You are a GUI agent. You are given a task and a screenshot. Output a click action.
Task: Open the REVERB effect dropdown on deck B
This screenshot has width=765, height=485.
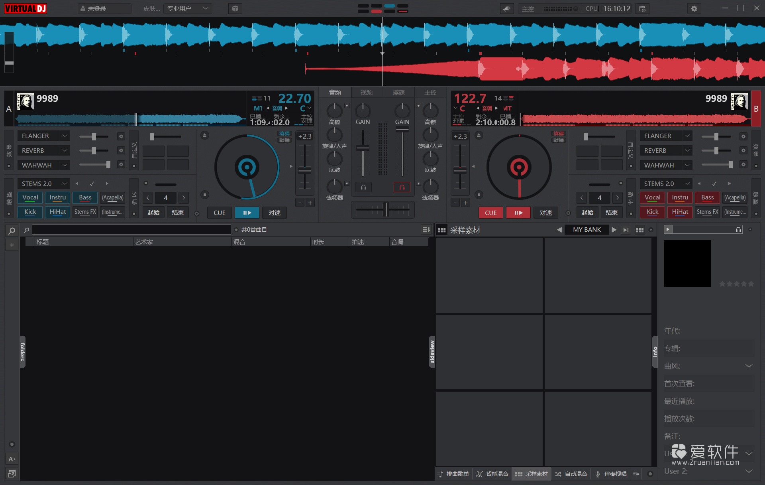coord(666,151)
